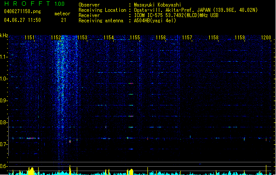Click the 0.9 kHz frequency tick label

coord(4,101)
